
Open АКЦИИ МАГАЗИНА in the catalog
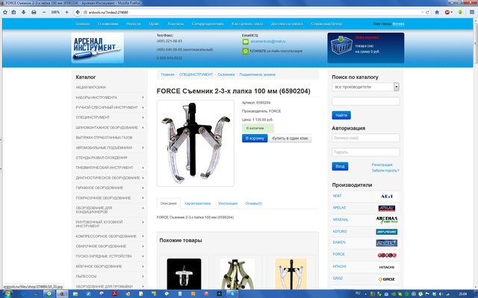[91, 87]
